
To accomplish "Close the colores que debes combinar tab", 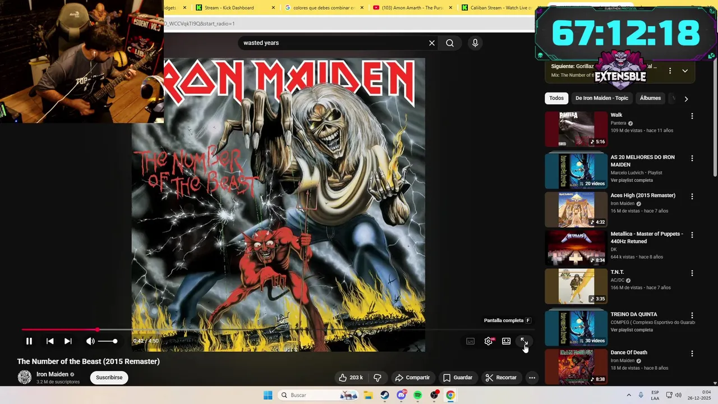I will click(x=362, y=8).
